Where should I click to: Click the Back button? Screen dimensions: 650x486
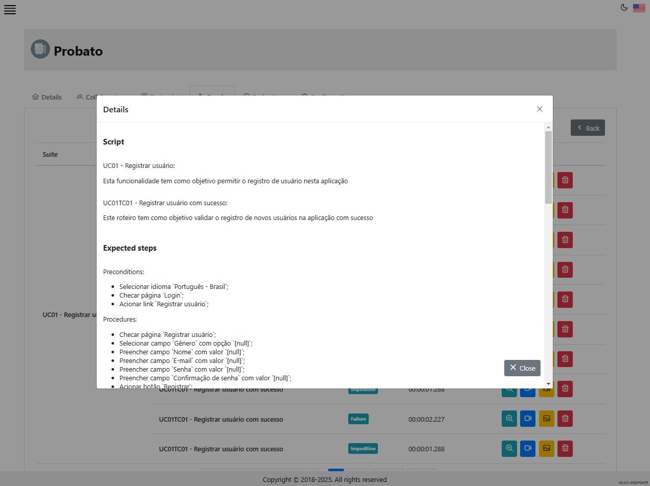588,128
